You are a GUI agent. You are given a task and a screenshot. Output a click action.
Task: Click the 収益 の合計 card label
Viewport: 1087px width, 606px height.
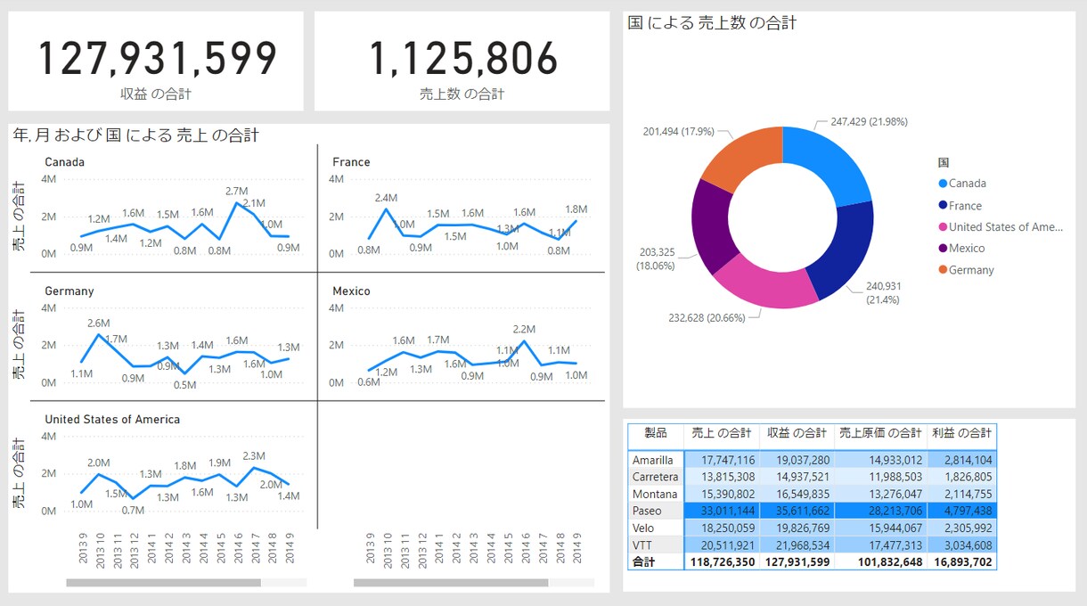click(156, 94)
